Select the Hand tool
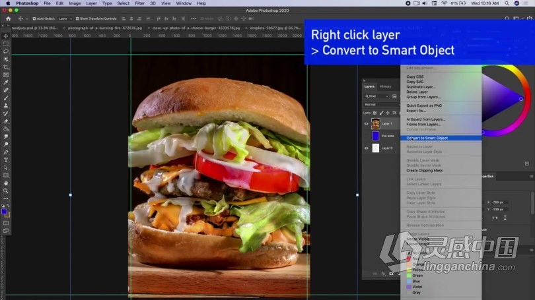 6,183
